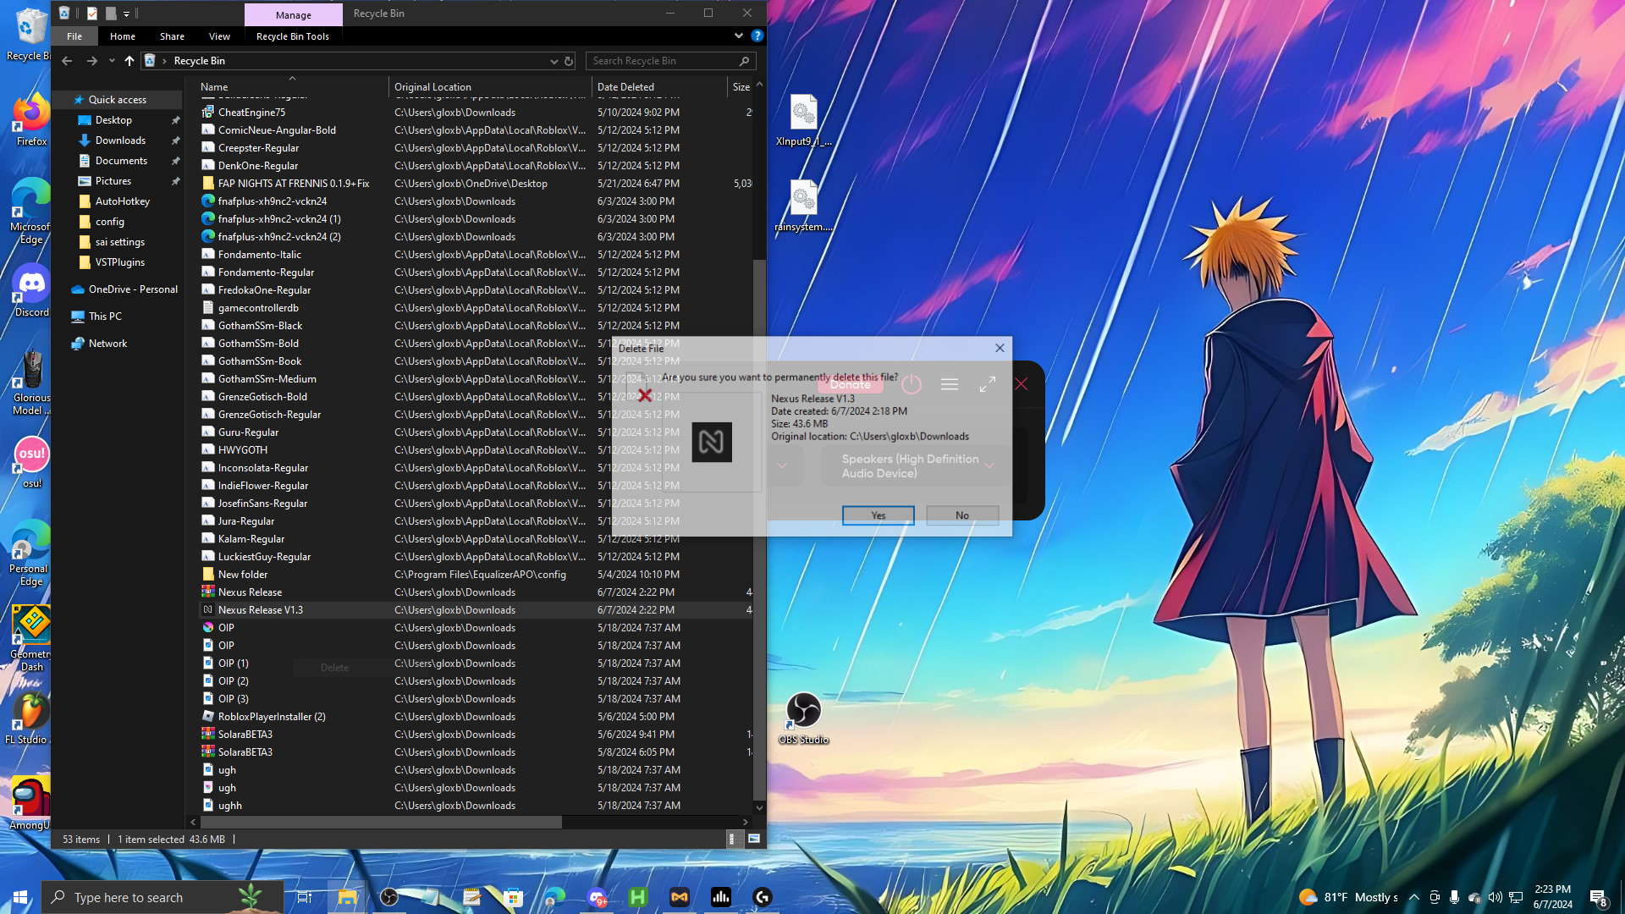1625x914 pixels.
Task: Open the View ribbon tab
Action: (219, 36)
